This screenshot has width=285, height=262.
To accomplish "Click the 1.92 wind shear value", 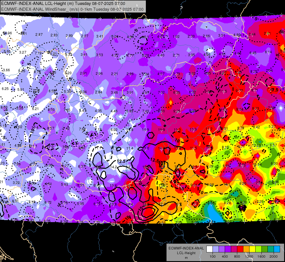I will 176,37.
